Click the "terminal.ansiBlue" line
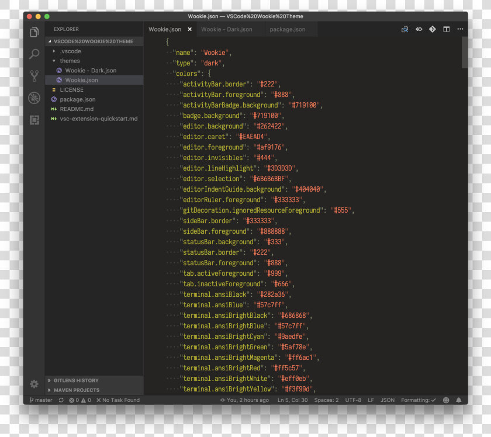Image resolution: width=491 pixels, height=437 pixels. point(234,305)
